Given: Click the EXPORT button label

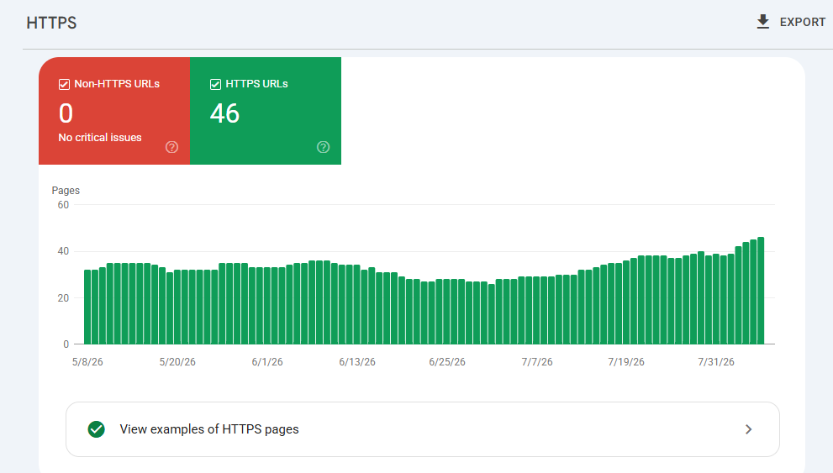Looking at the screenshot, I should (x=802, y=23).
